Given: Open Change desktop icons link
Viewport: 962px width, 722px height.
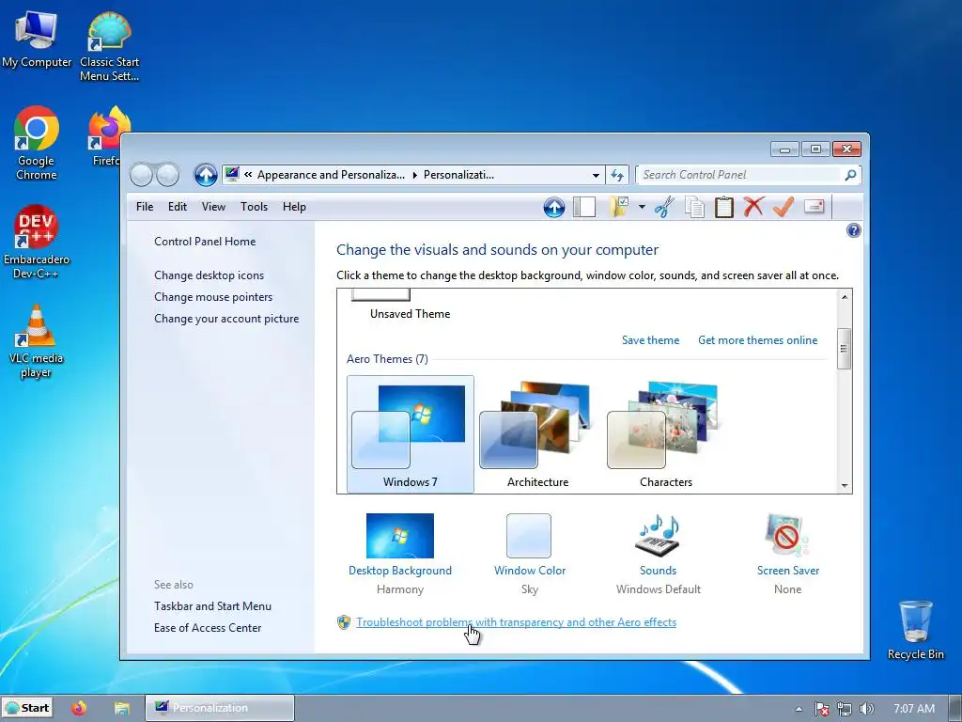Looking at the screenshot, I should coord(209,275).
